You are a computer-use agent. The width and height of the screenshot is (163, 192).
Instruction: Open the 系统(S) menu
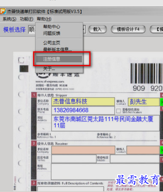click(x=9, y=19)
